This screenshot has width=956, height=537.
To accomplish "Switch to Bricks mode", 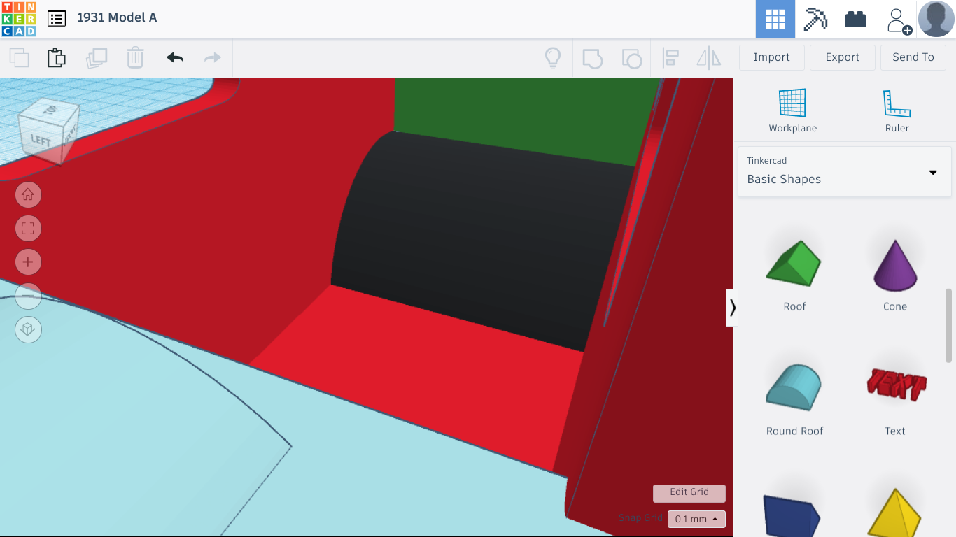I will [x=855, y=19].
